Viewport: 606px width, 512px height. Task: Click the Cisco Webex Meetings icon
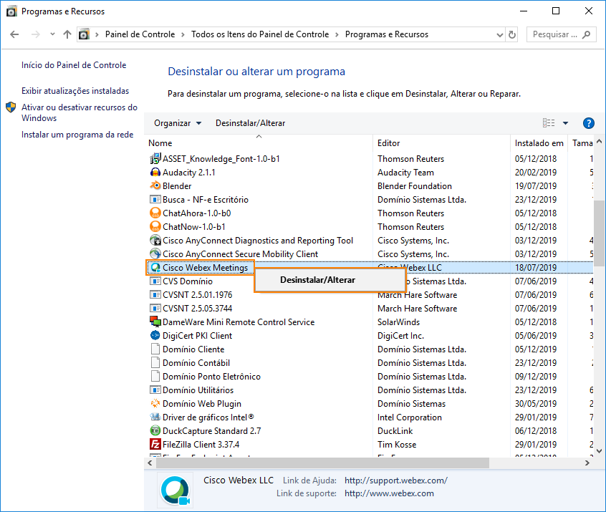coord(155,267)
